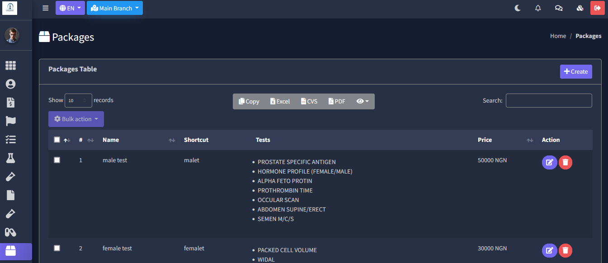This screenshot has width=608, height=263.
Task: Export table with Excel button
Action: (x=280, y=101)
